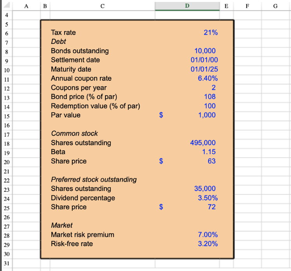Image resolution: width=291 pixels, height=271 pixels.
Task: Select row 31 header
Action: pos(7,263)
